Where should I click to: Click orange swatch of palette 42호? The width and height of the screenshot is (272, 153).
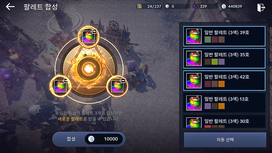pos(221,84)
